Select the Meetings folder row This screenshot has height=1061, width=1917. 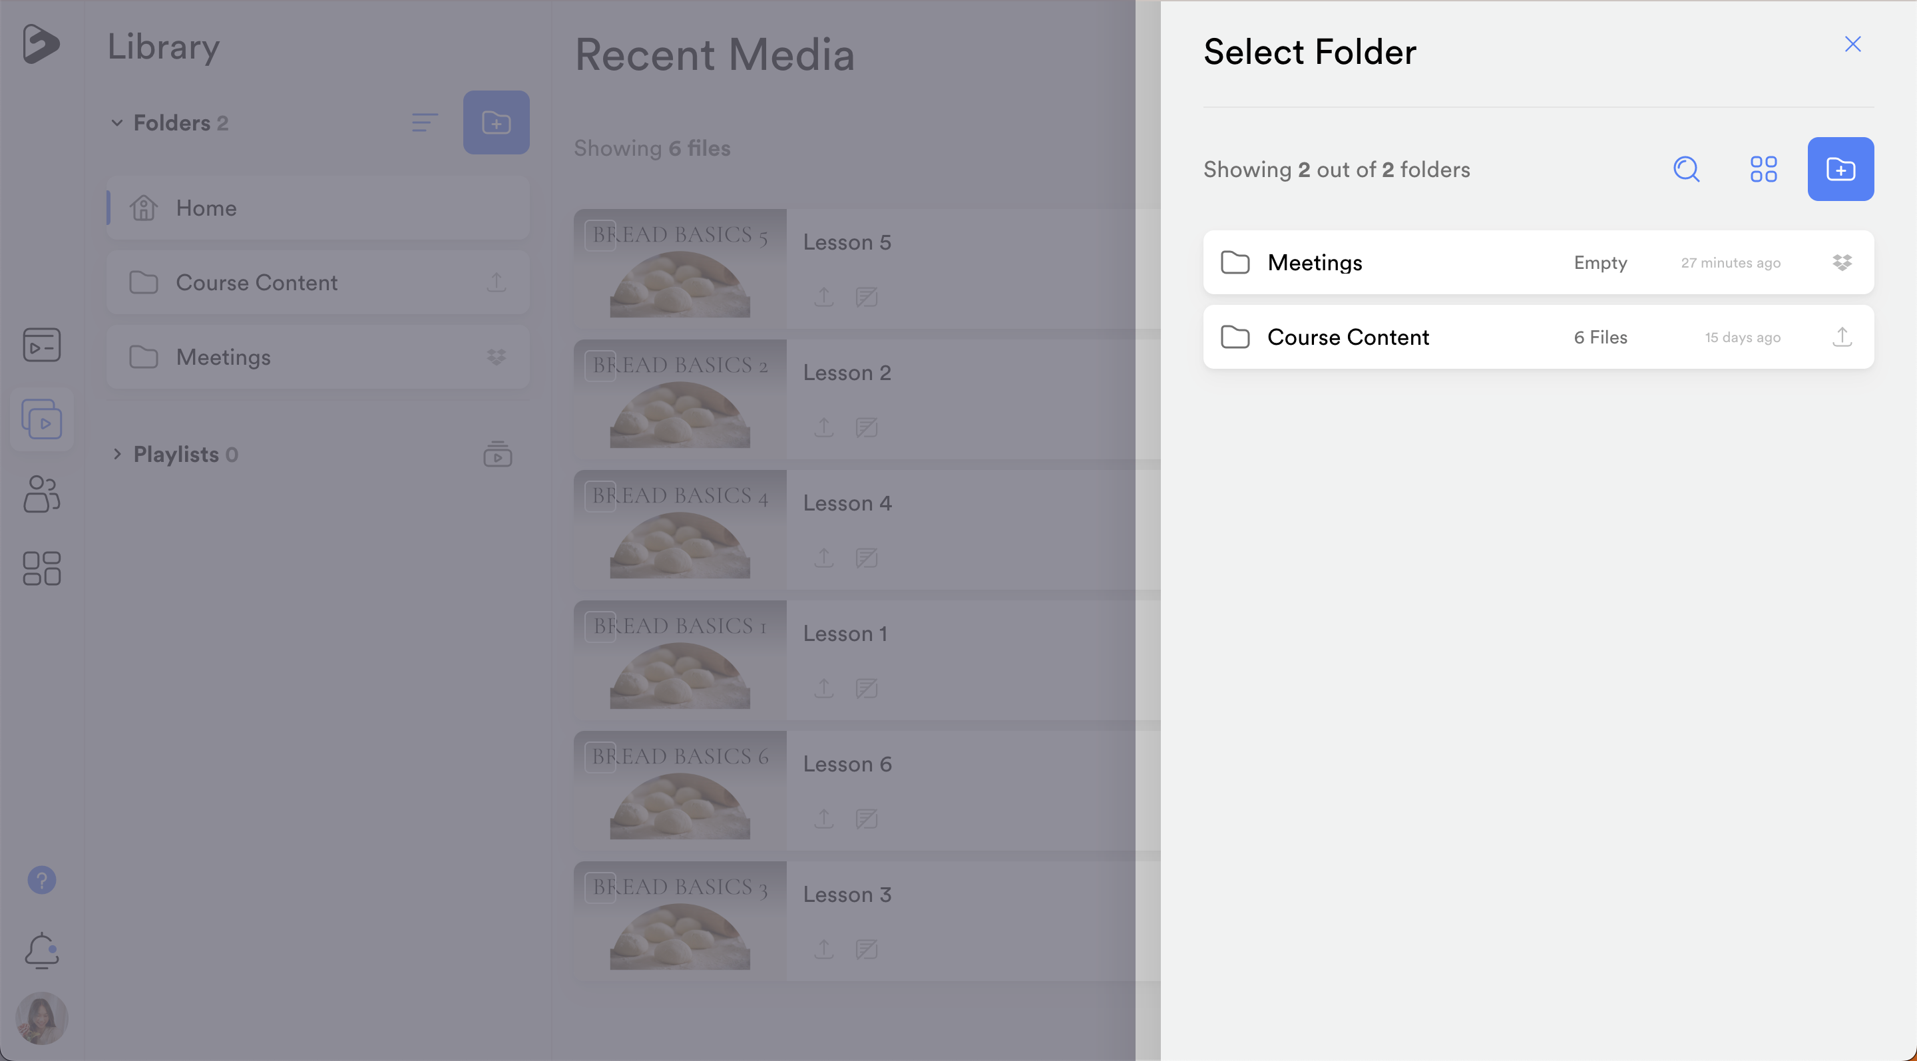pyautogui.click(x=1414, y=263)
